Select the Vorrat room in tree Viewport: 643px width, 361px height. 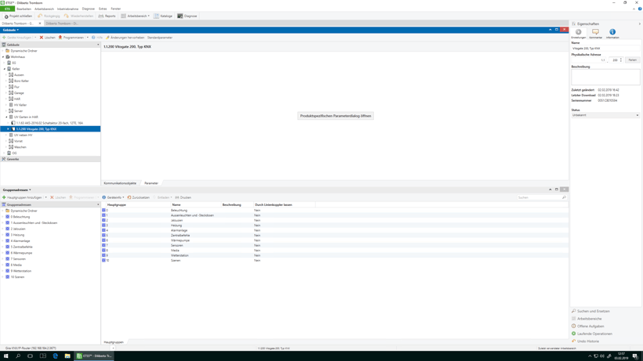point(18,141)
